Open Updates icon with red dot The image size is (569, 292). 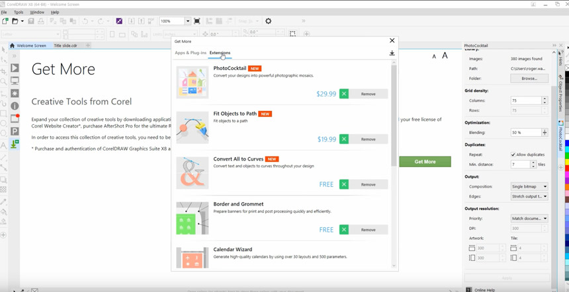tap(15, 118)
